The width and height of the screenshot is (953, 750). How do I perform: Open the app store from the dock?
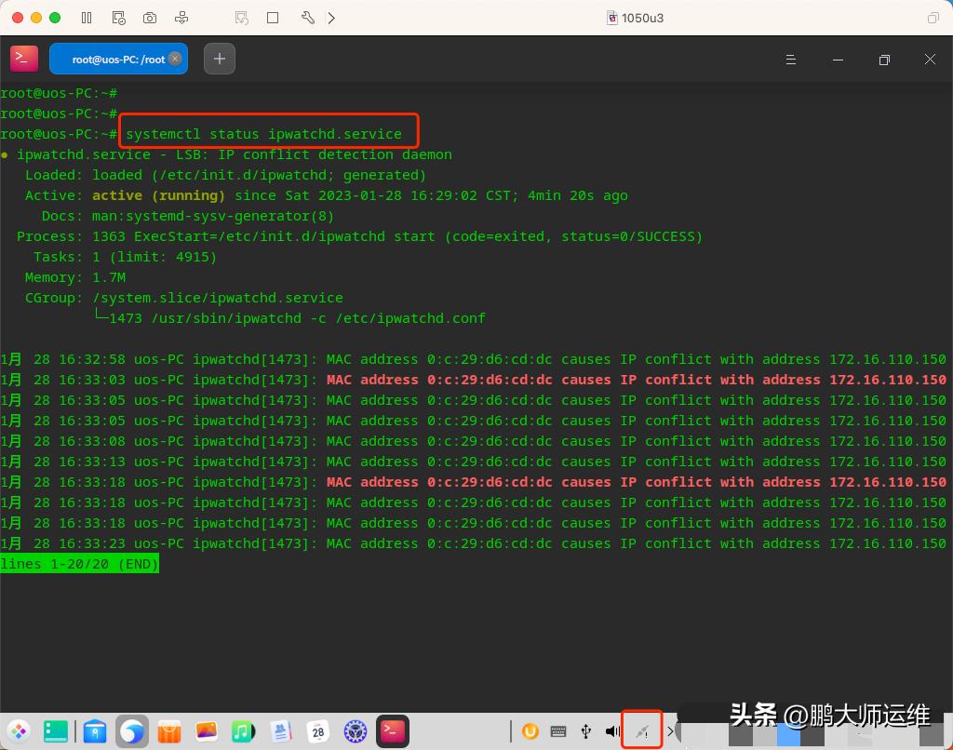95,731
